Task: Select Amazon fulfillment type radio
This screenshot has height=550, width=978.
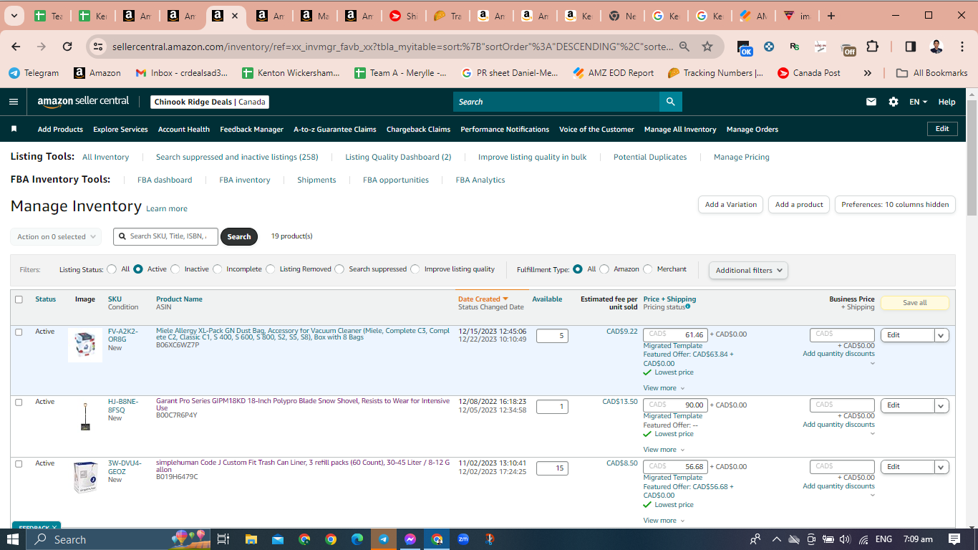Action: click(x=604, y=269)
